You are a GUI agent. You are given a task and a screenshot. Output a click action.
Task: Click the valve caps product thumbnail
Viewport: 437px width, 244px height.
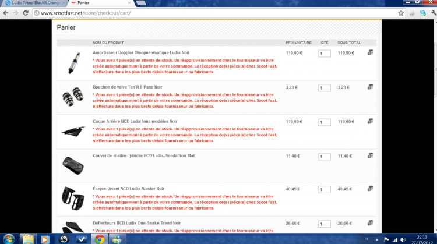tap(73, 97)
